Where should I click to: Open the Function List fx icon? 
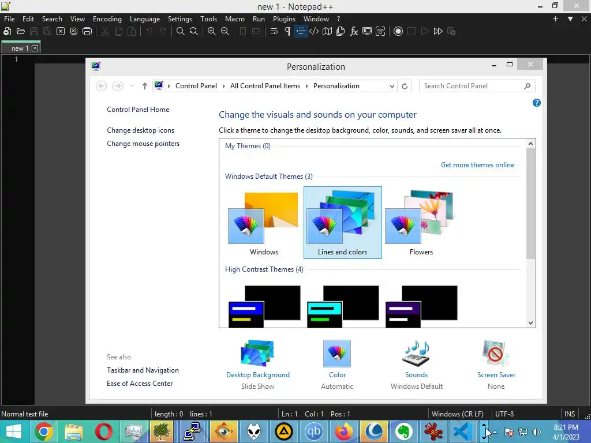pyautogui.click(x=354, y=31)
